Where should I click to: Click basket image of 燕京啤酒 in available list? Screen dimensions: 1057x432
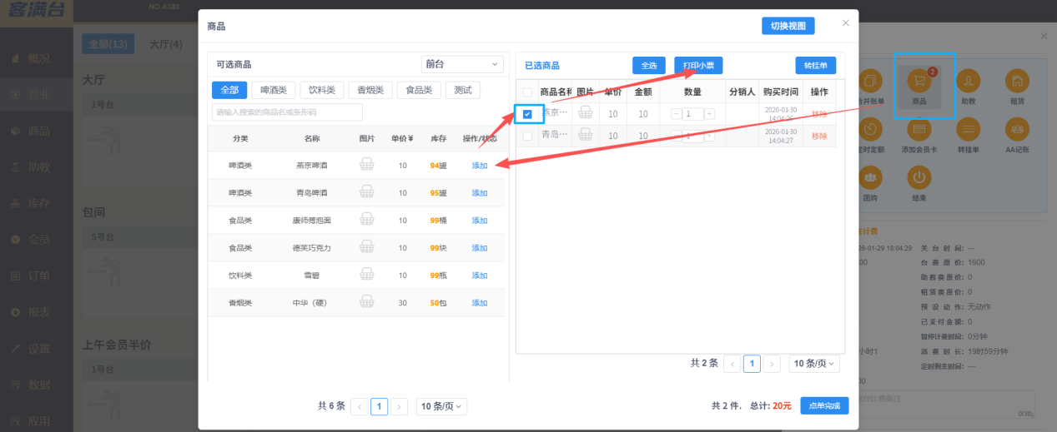pos(366,165)
